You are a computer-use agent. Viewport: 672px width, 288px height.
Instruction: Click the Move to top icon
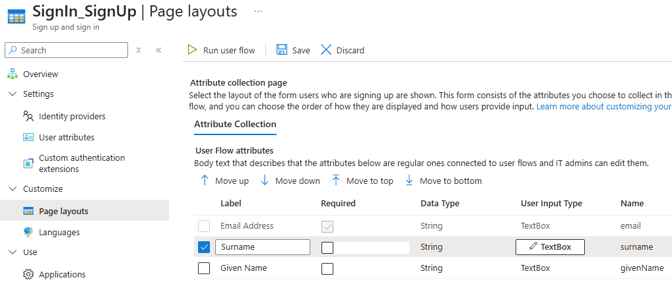point(336,181)
